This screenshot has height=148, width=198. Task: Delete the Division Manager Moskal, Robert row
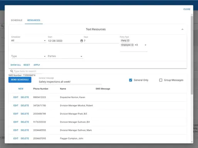[x=25, y=105]
